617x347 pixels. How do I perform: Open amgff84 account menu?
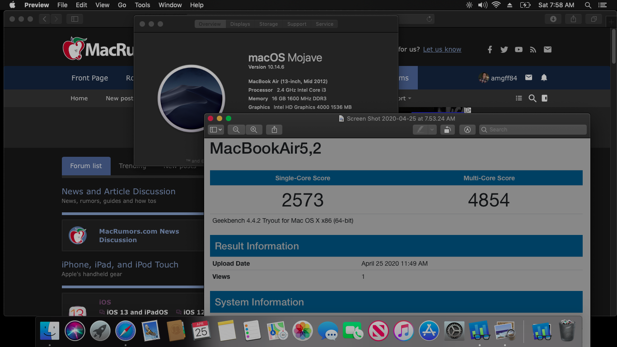coord(498,78)
